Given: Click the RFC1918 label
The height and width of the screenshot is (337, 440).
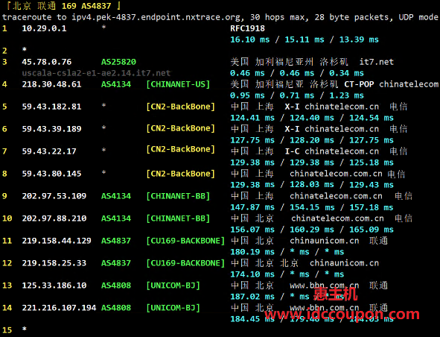Looking at the screenshot, I should 247,28.
